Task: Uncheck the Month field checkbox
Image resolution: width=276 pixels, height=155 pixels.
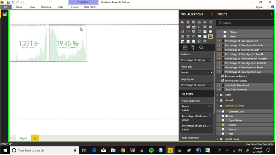Action: point(223,125)
